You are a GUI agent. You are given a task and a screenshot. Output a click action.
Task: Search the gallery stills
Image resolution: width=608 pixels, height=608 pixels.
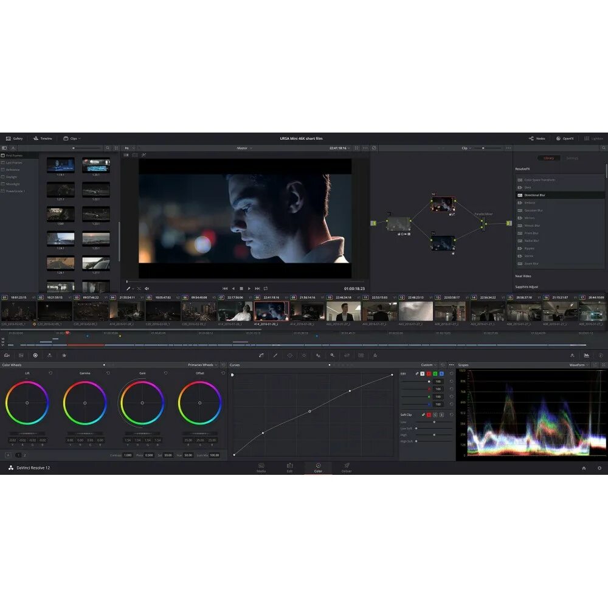click(108, 148)
